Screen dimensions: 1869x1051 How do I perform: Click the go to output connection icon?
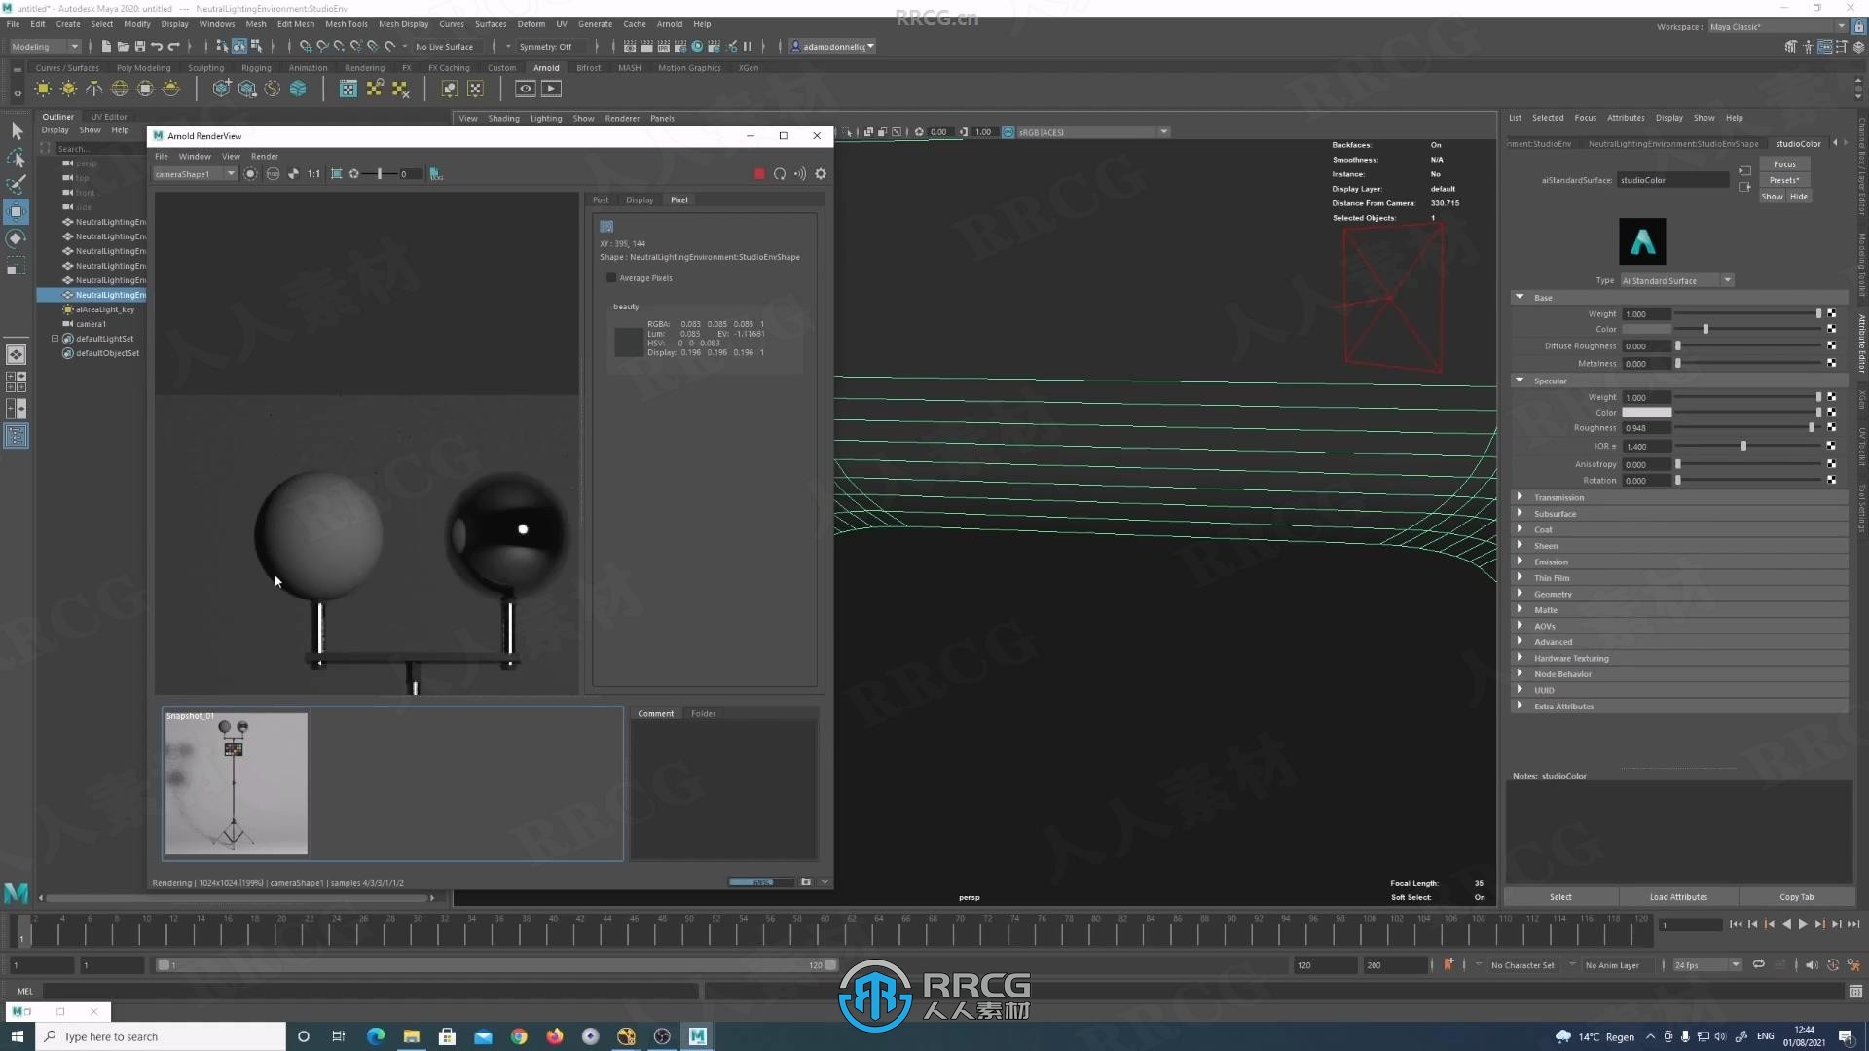coord(1744,187)
